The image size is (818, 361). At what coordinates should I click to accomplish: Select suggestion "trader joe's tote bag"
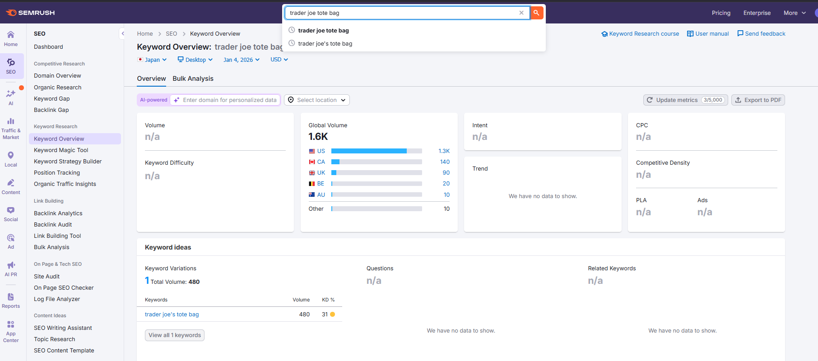click(x=414, y=43)
